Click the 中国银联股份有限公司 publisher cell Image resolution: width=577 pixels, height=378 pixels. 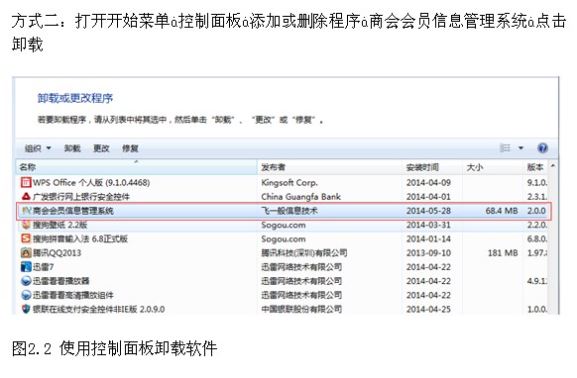pyautogui.click(x=301, y=309)
